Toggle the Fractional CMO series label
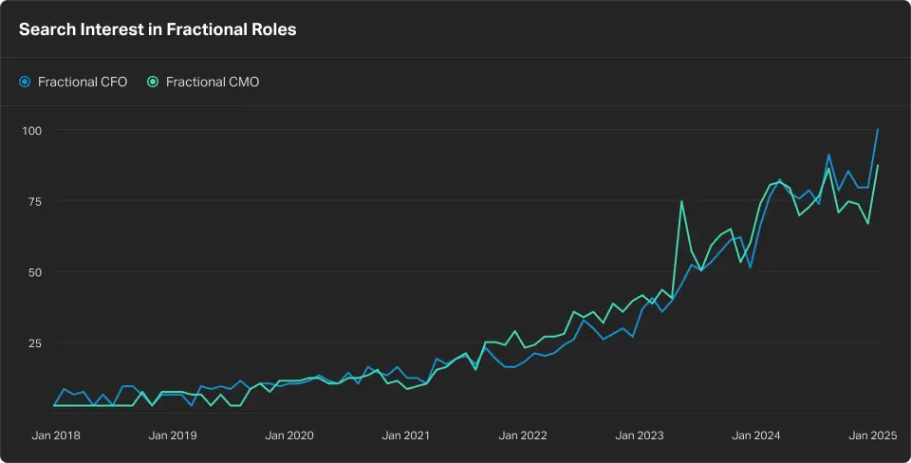 212,83
